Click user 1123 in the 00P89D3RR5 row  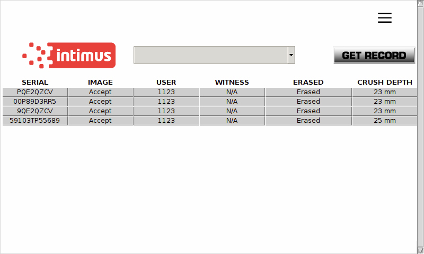click(x=166, y=102)
